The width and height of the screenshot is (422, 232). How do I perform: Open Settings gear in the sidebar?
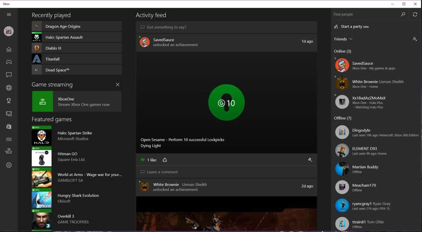[9, 165]
